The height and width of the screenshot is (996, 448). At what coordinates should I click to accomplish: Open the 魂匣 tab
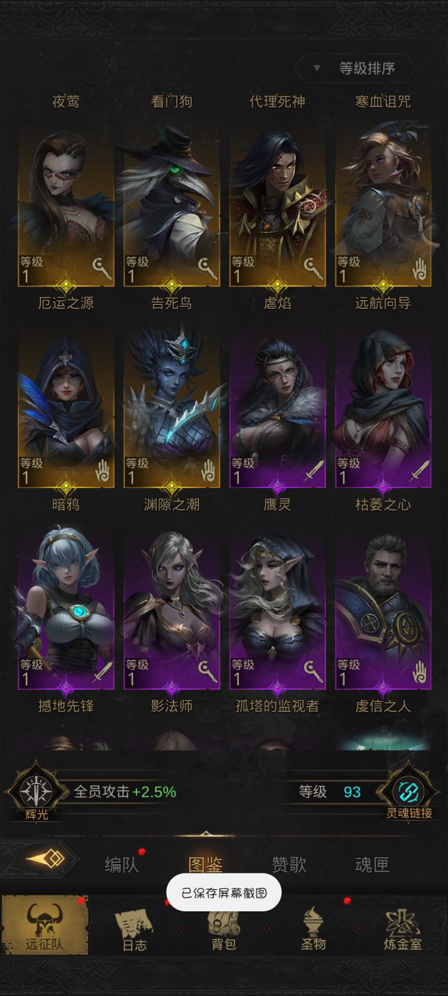pyautogui.click(x=372, y=864)
